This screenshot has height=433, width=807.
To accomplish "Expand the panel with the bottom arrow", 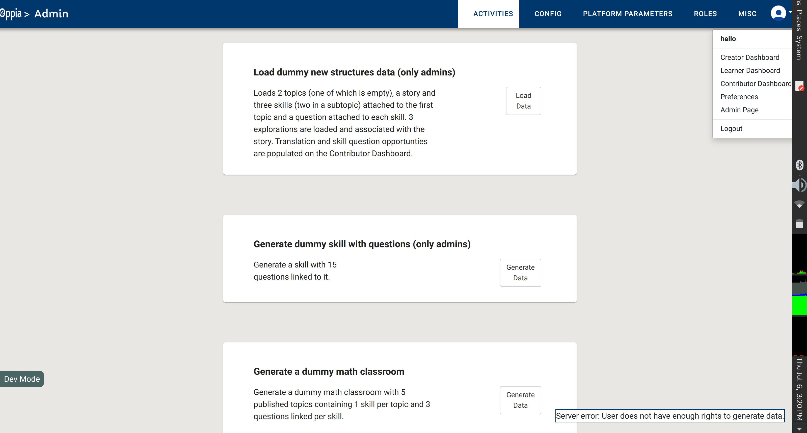I will point(800,429).
